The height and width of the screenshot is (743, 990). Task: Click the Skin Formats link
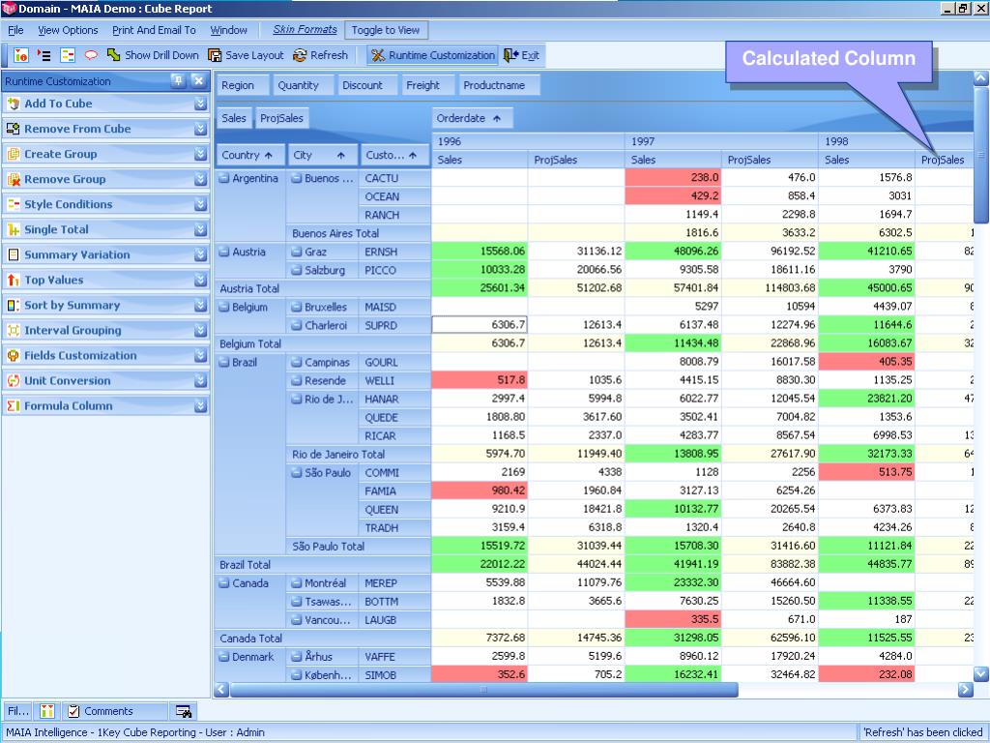(305, 30)
